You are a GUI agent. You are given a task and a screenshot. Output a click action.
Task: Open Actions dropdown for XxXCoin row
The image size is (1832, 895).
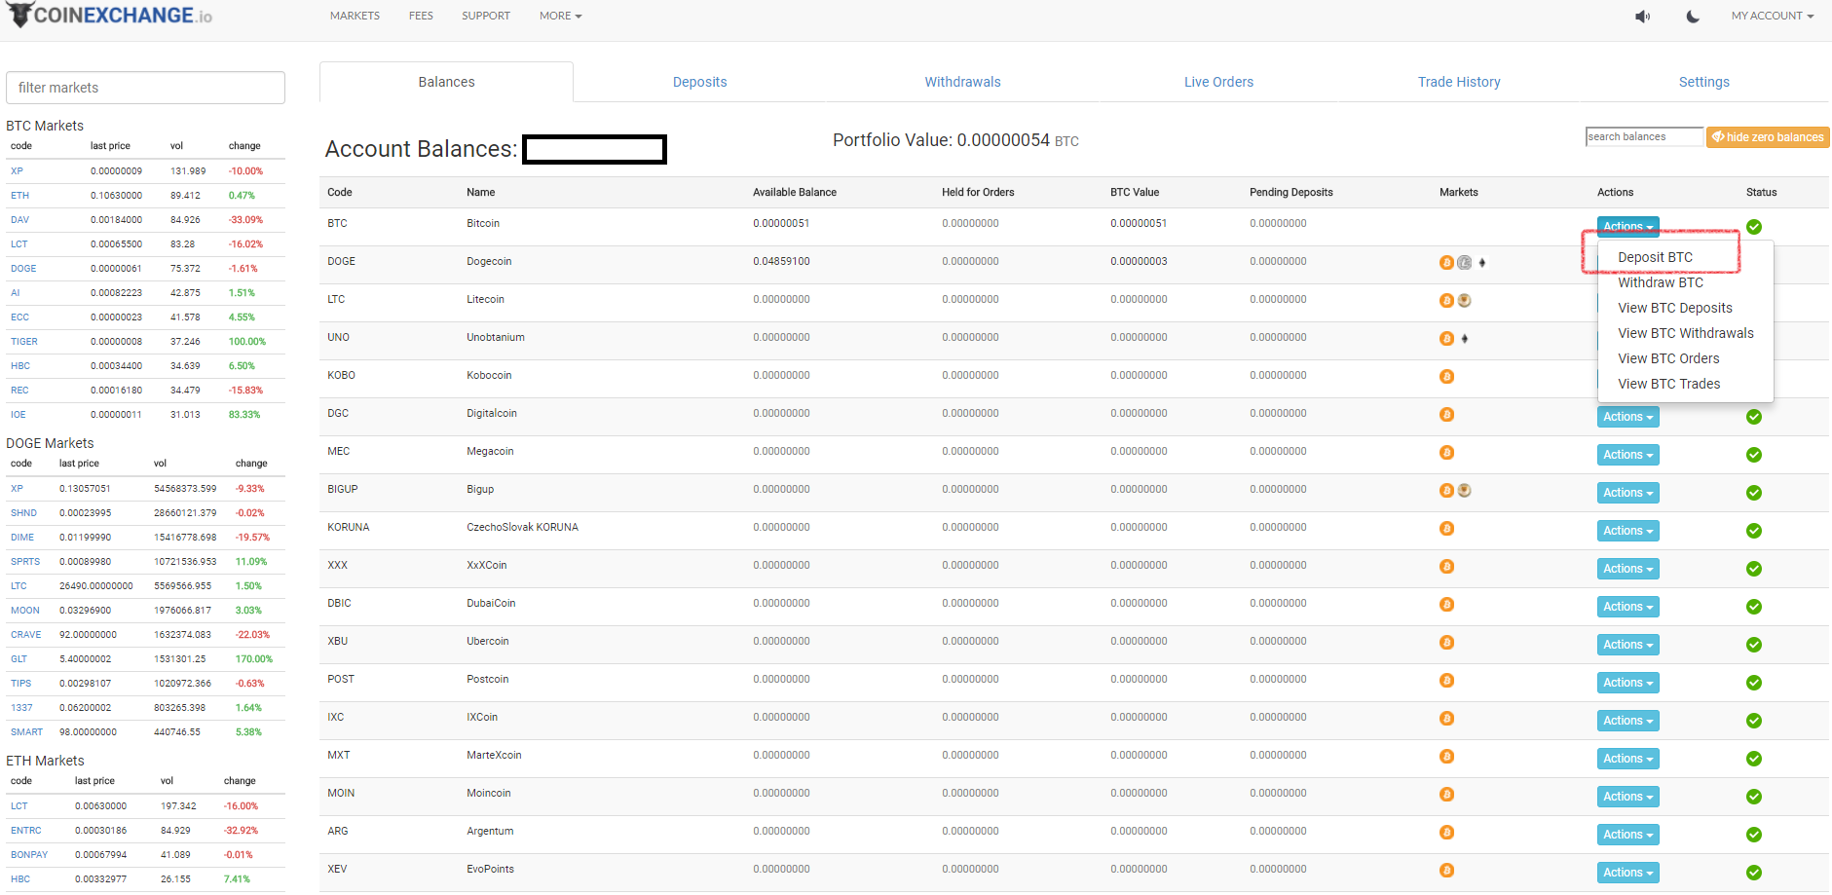pyautogui.click(x=1627, y=569)
